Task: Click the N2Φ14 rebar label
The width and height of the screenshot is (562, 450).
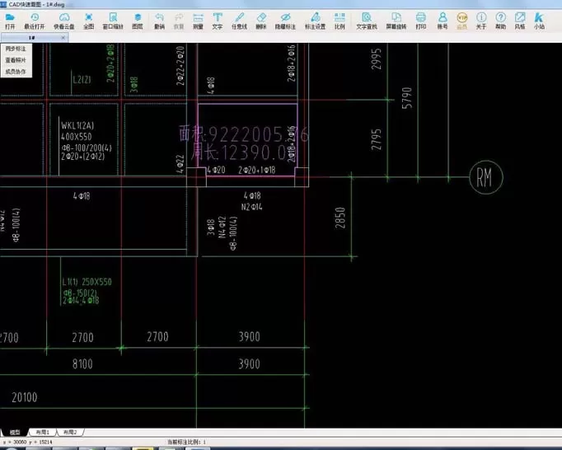Action: pyautogui.click(x=251, y=207)
